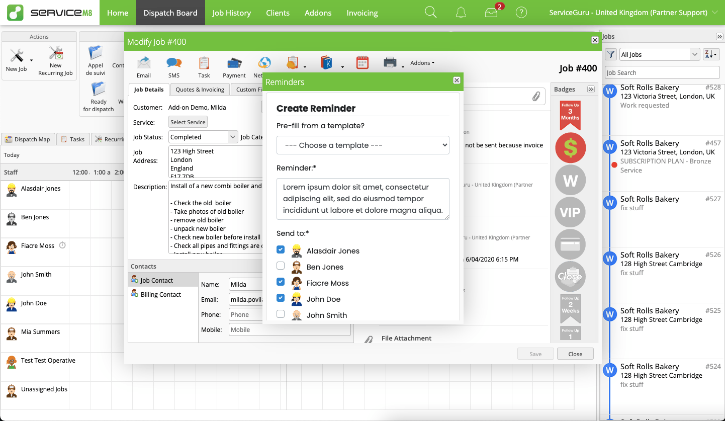Click the New Job tools icon

17,55
